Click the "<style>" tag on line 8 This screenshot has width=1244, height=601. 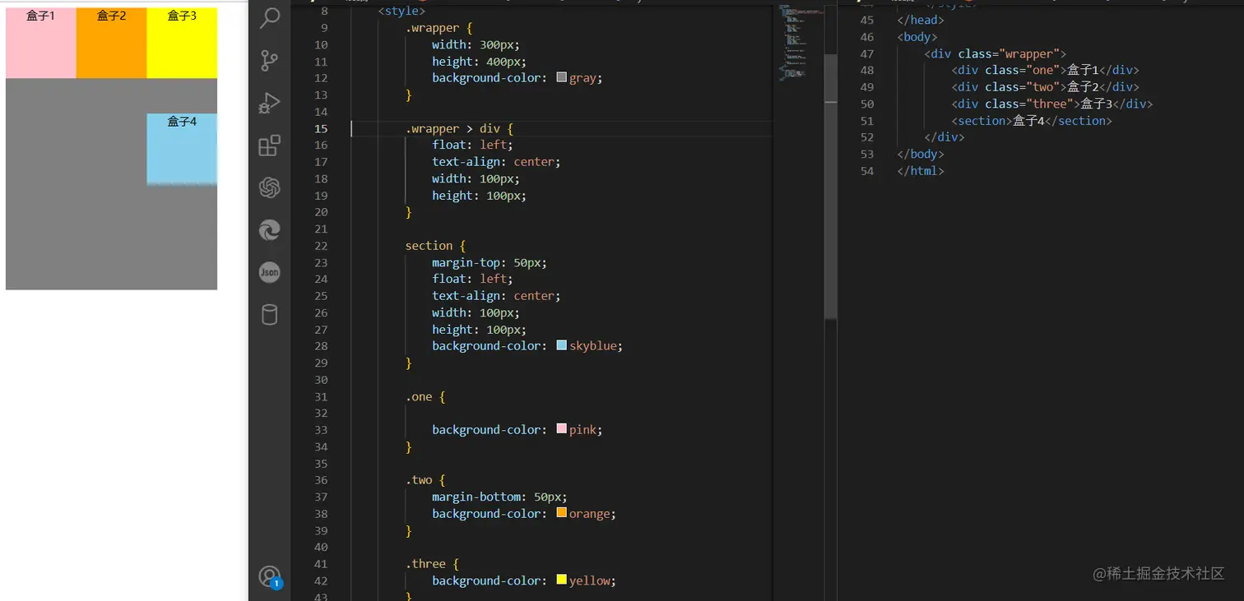[x=402, y=12]
